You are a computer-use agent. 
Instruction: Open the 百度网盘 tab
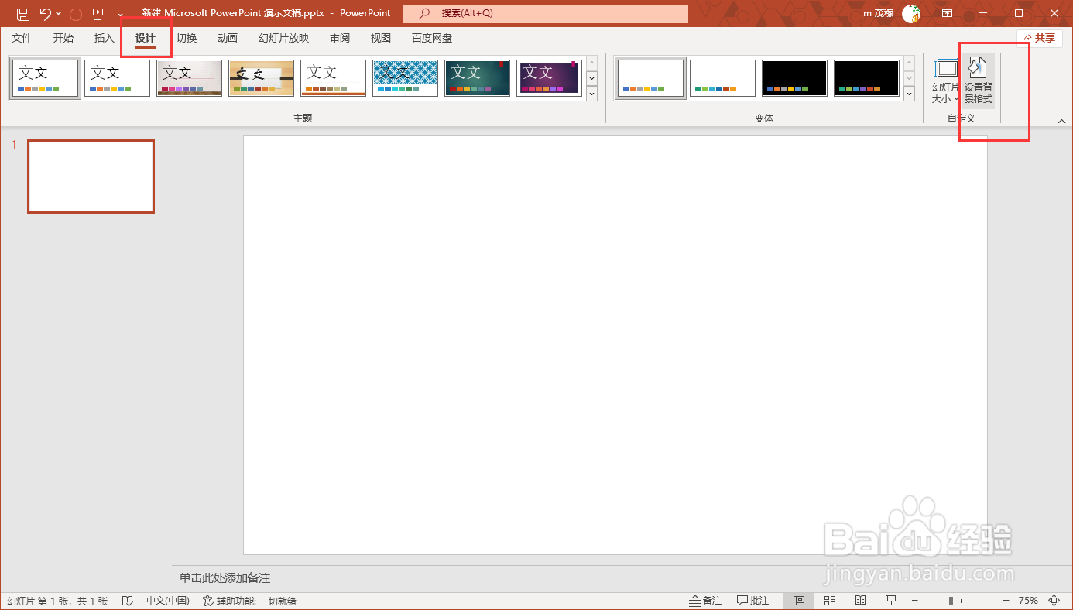click(432, 38)
